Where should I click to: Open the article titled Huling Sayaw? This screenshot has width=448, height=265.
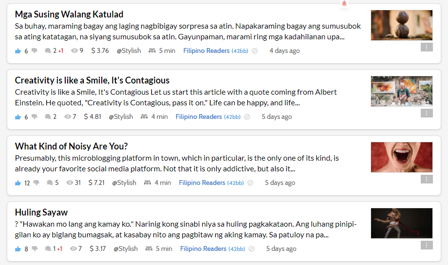(x=41, y=213)
